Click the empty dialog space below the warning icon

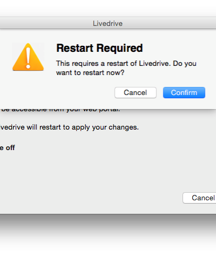[28, 90]
